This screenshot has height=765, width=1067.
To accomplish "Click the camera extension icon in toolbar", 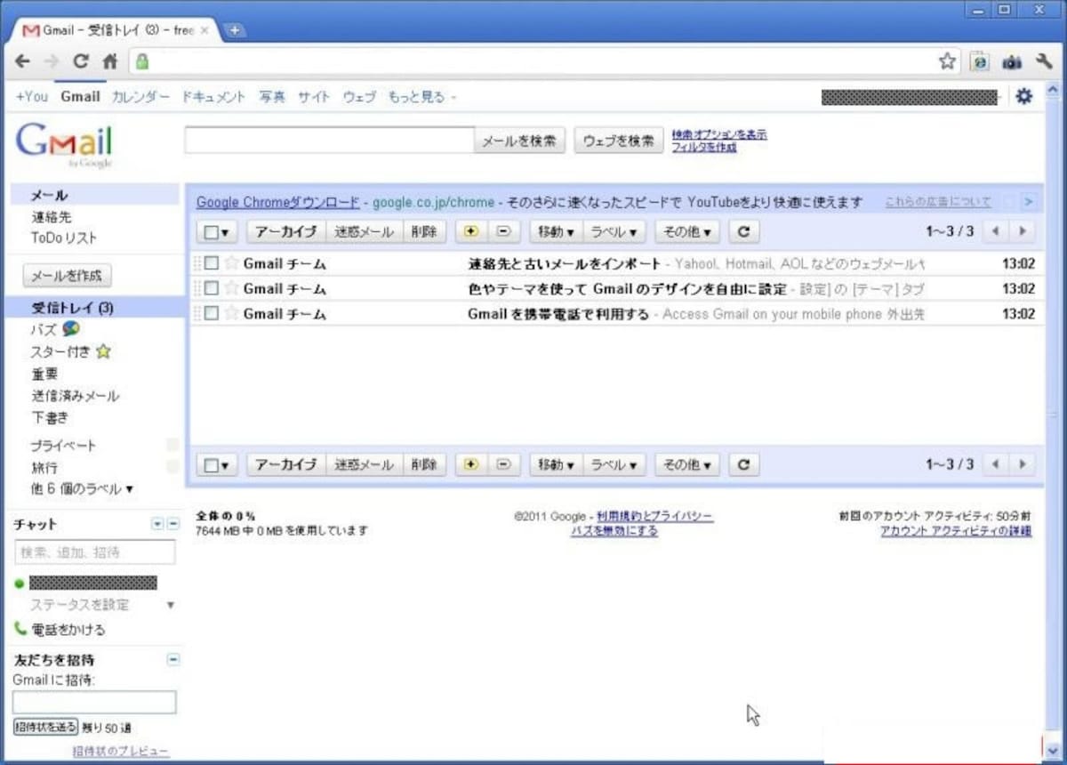I will (x=1012, y=61).
